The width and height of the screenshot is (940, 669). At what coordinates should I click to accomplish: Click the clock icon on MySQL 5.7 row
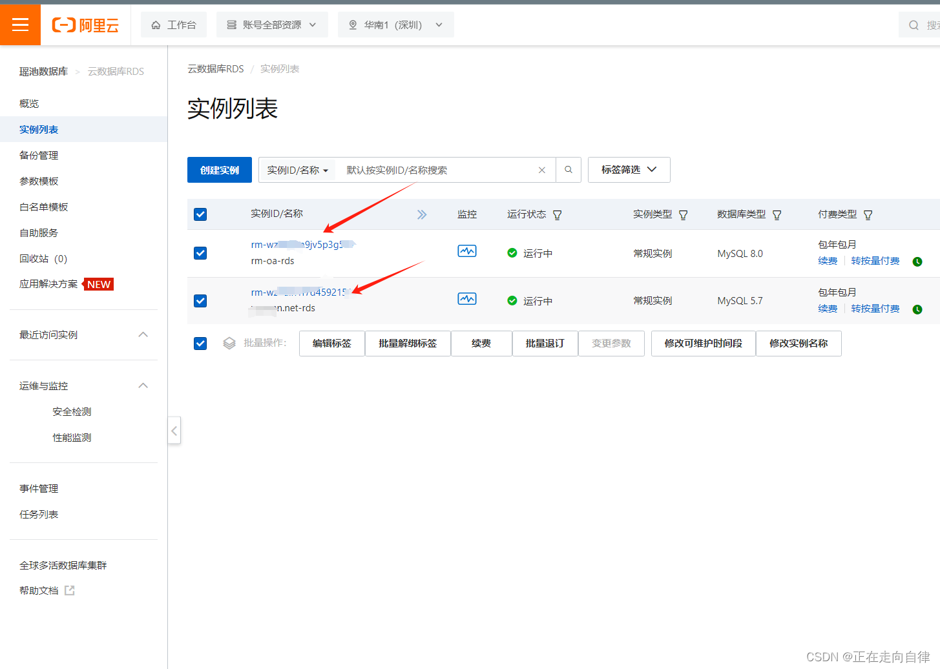[917, 309]
